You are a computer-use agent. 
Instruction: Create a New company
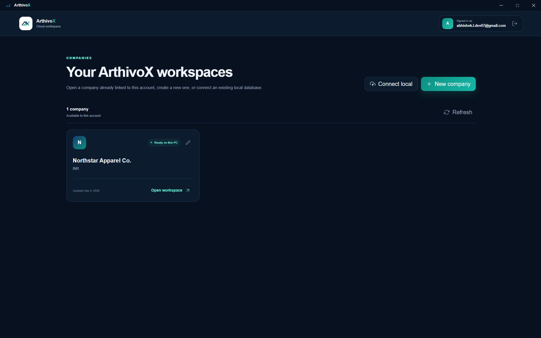[448, 84]
